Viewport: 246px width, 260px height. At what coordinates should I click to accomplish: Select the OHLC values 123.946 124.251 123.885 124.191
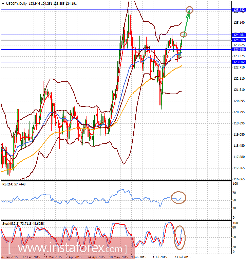coord(53,3)
